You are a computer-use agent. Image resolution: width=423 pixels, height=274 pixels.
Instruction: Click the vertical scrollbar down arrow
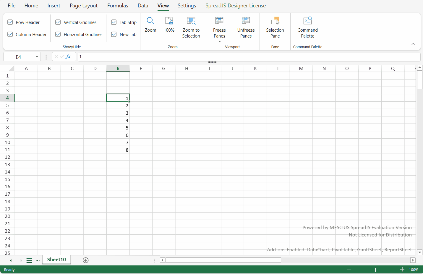(420, 252)
